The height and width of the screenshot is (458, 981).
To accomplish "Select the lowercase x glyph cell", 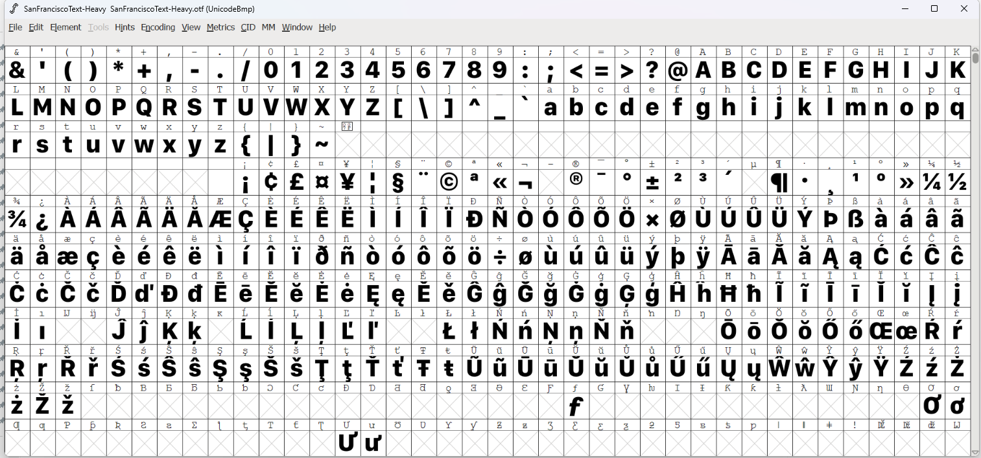I will 169,145.
